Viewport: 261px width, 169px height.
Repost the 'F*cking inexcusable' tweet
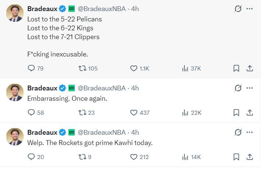point(83,68)
